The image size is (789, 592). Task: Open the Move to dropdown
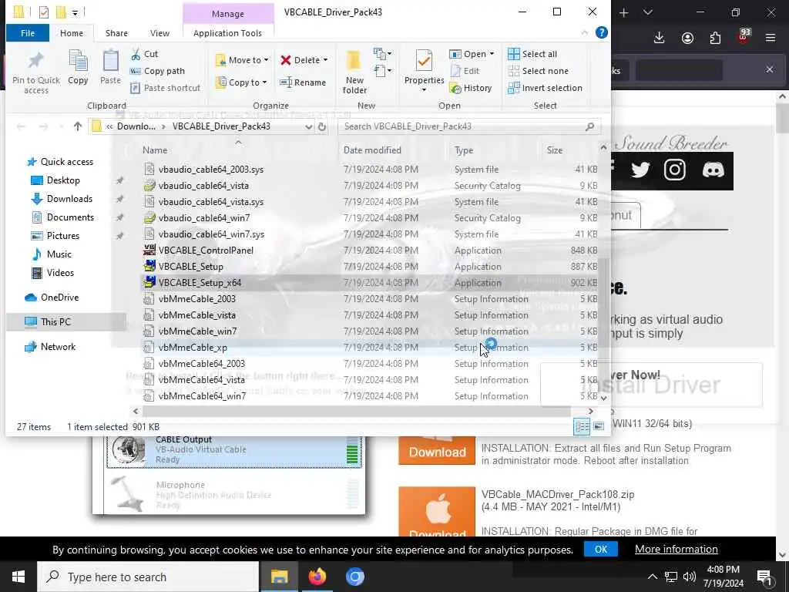click(x=241, y=60)
